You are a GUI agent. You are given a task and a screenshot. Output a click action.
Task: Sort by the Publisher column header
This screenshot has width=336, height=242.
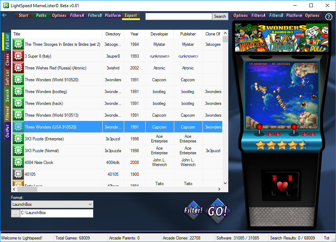[x=188, y=34]
